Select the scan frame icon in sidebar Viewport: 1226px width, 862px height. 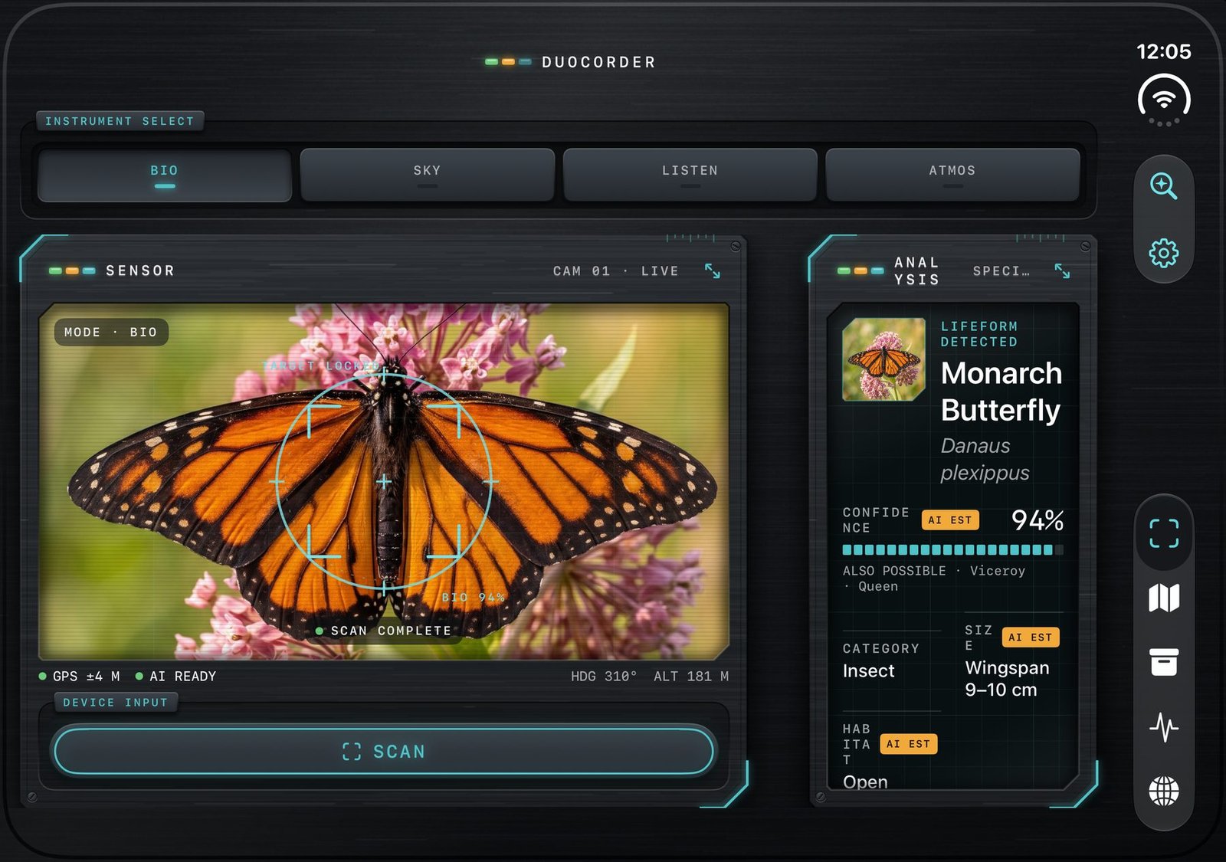(x=1164, y=533)
